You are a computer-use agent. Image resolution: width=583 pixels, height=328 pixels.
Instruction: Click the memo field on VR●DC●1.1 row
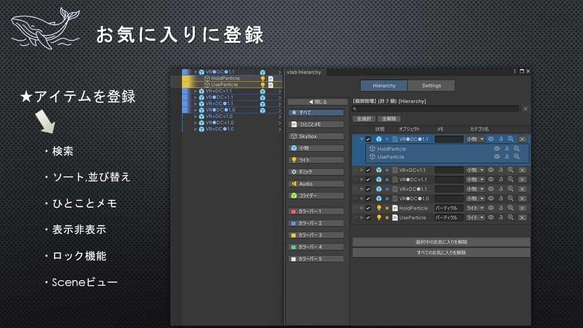[x=449, y=139]
